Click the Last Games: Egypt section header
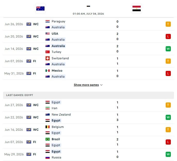This screenshot has height=161, width=177. click(x=88, y=95)
